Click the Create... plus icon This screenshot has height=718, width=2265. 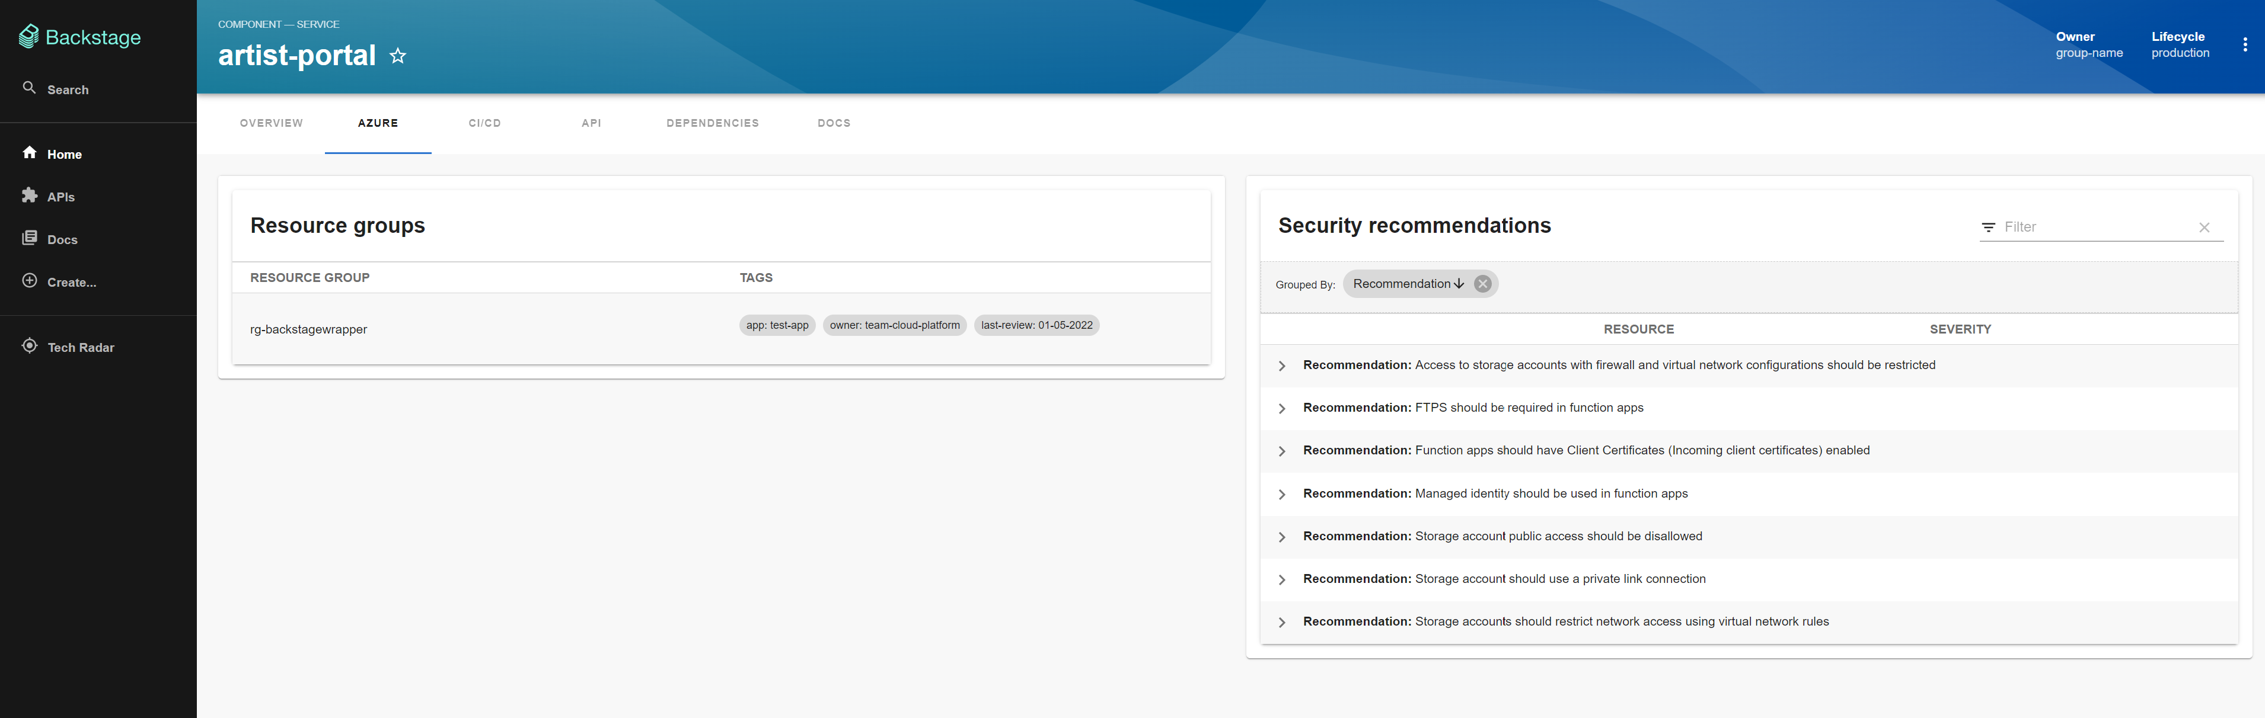pos(30,281)
